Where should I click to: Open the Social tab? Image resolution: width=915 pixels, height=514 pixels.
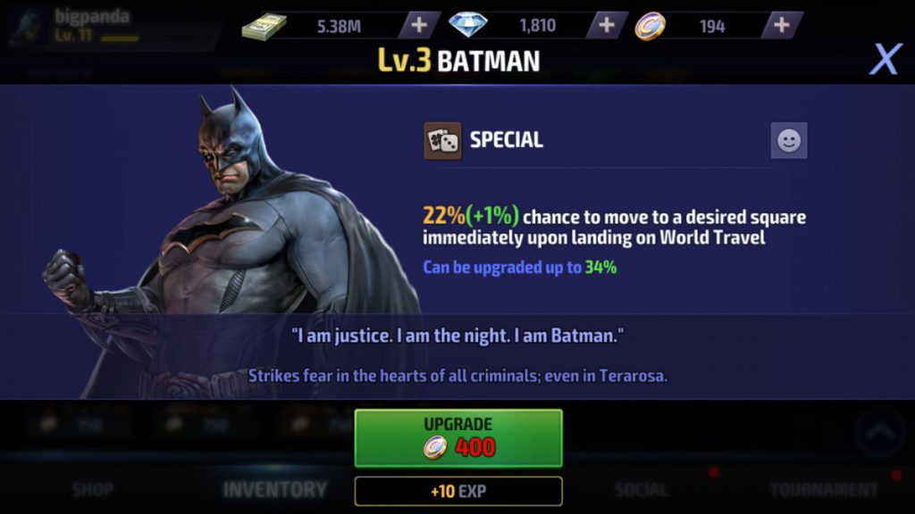pyautogui.click(x=641, y=490)
